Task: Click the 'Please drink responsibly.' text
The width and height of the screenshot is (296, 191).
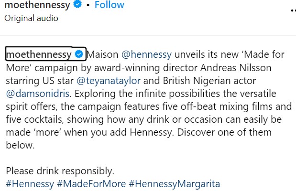Action: click(x=60, y=171)
